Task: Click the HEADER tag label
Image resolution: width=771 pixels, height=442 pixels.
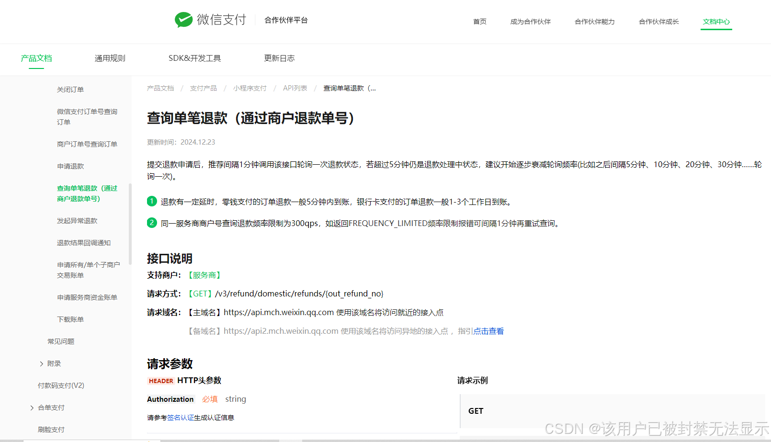Action: coord(161,381)
